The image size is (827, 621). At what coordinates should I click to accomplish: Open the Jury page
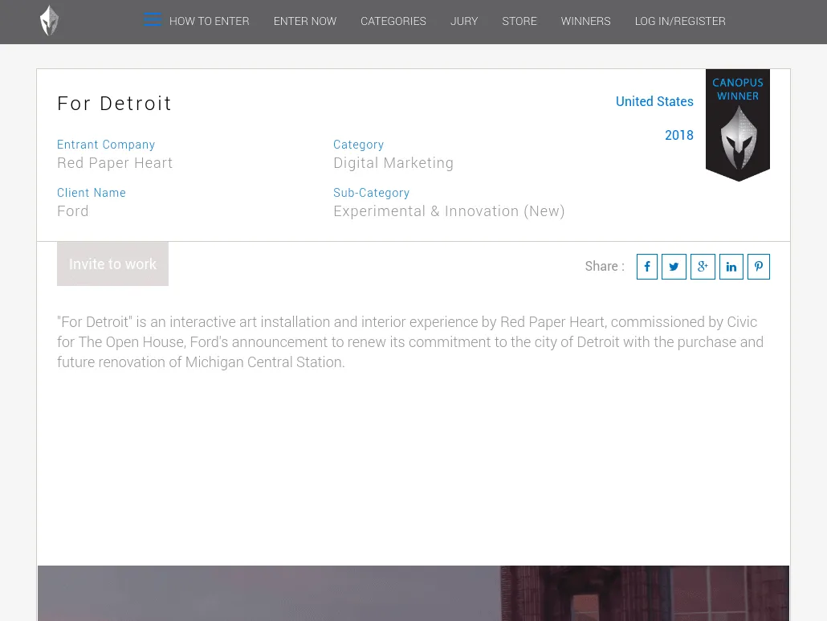[x=464, y=21]
